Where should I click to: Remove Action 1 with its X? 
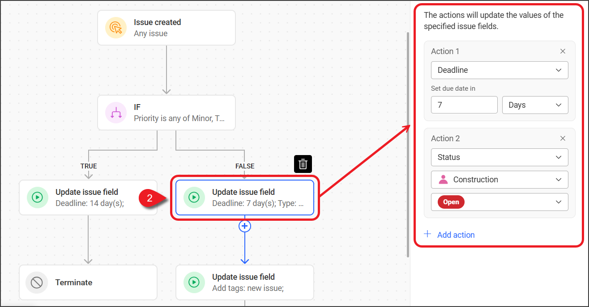click(x=563, y=51)
